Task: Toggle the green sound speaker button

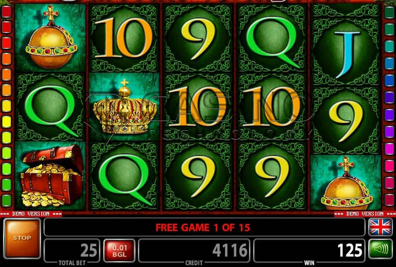Action: [381, 249]
